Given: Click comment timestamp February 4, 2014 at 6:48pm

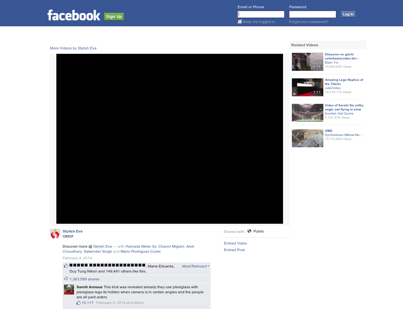Looking at the screenshot, I should pyautogui.click(x=120, y=303).
